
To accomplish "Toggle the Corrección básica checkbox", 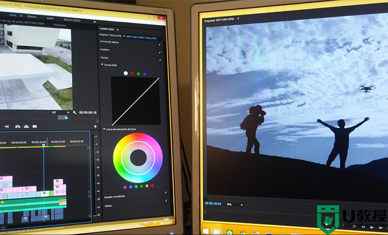I will (x=160, y=45).
